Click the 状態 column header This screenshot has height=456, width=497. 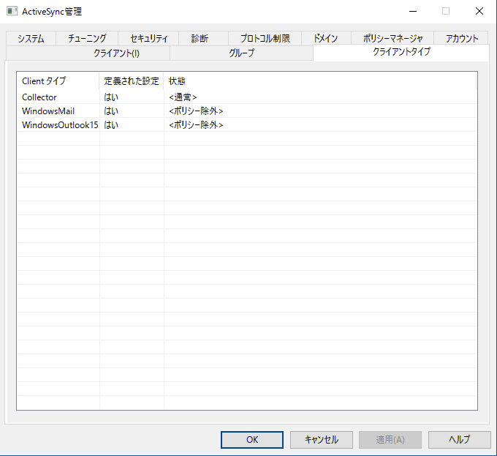coord(320,81)
